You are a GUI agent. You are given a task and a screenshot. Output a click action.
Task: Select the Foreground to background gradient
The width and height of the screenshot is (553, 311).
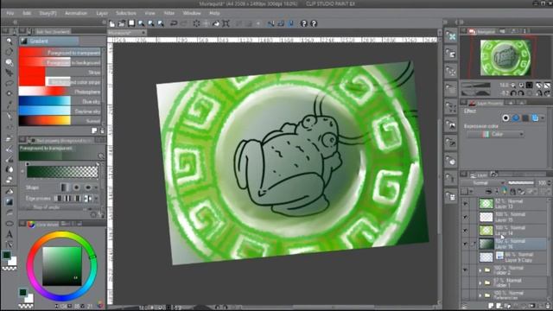(x=60, y=62)
